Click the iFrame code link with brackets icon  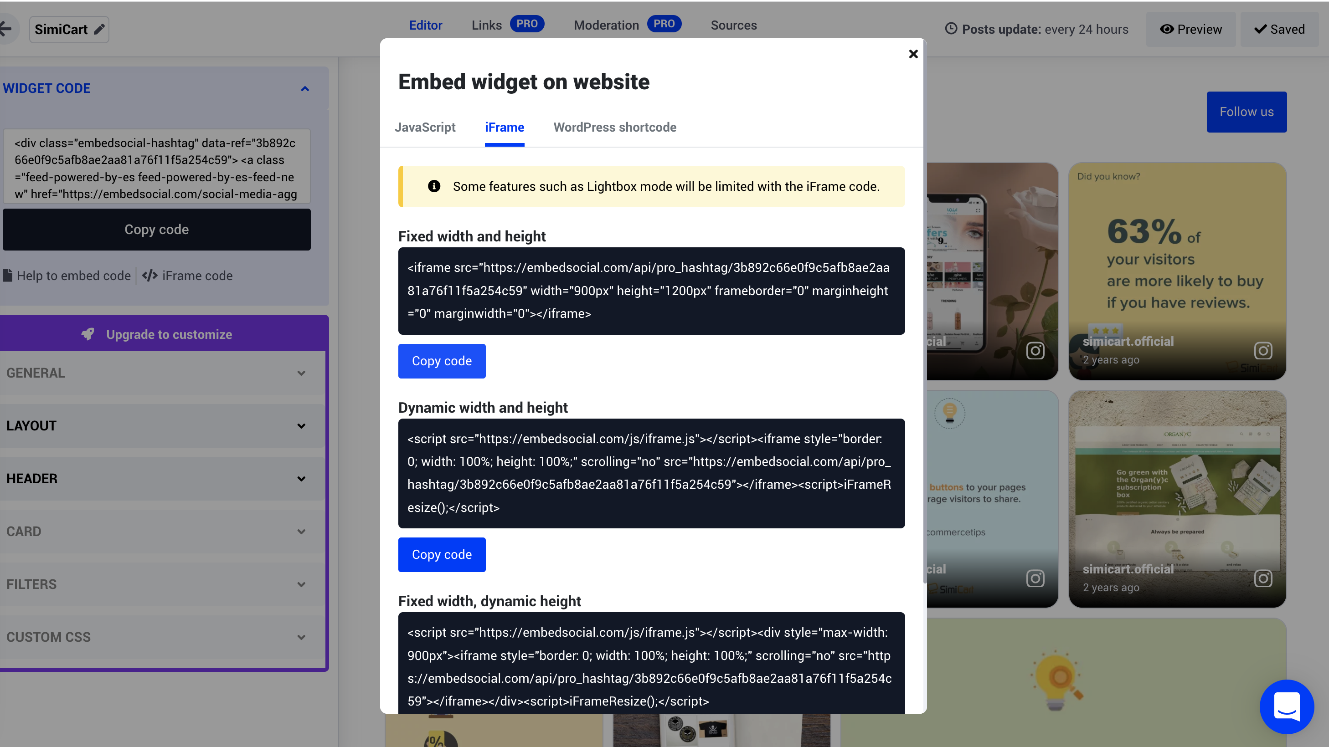pyautogui.click(x=188, y=276)
